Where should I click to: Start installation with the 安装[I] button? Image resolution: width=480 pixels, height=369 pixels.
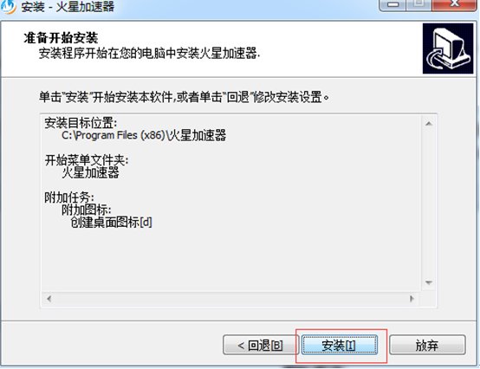coord(339,345)
